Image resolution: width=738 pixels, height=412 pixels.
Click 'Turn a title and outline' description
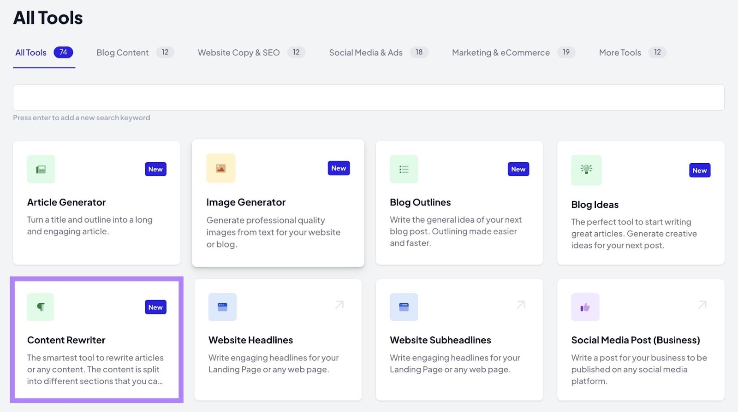point(89,225)
